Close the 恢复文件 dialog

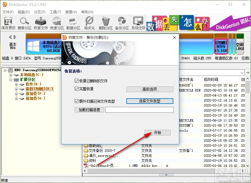(175, 37)
